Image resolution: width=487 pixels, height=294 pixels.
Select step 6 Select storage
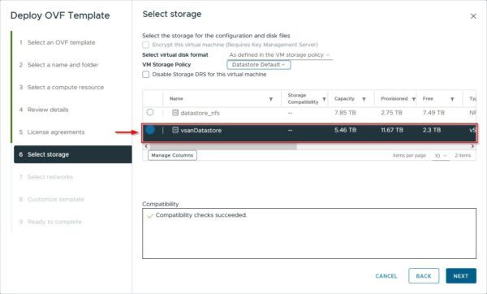(x=73, y=154)
